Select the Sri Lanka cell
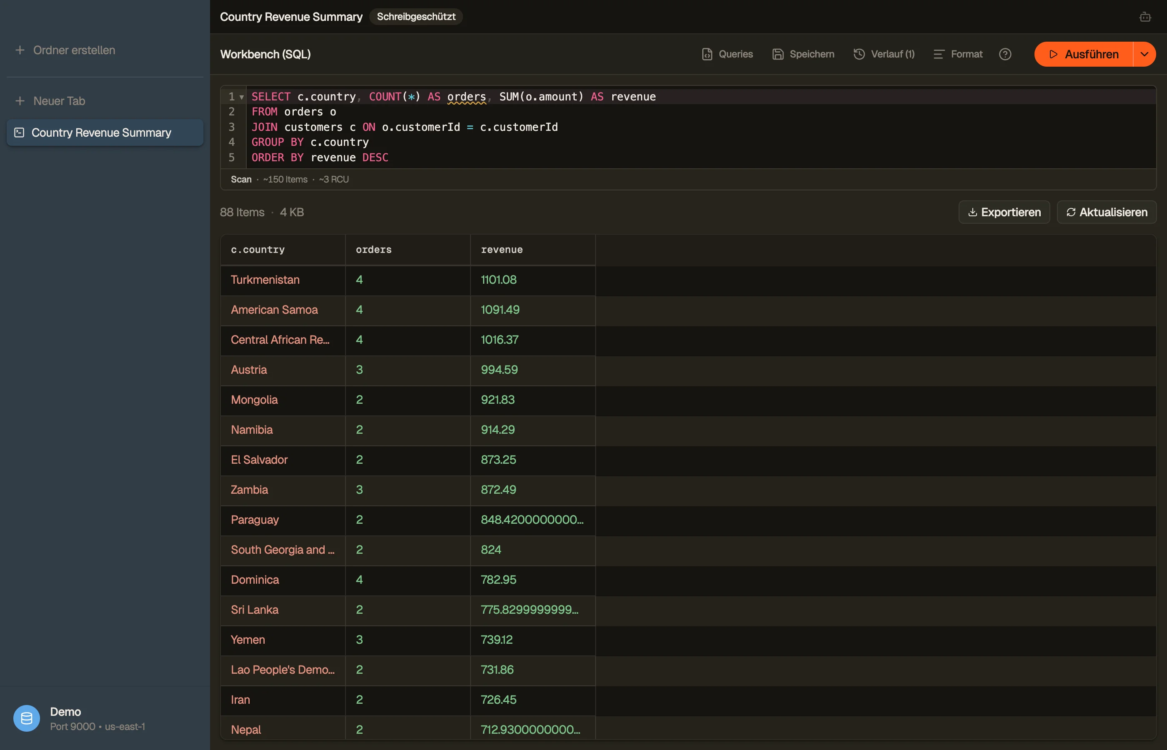 [x=283, y=610]
